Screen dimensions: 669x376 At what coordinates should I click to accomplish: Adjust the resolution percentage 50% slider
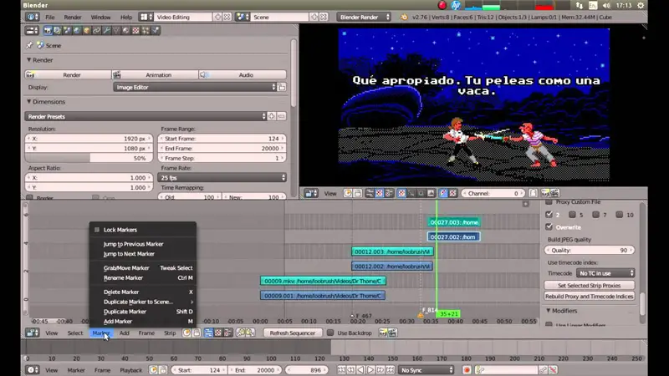pyautogui.click(x=89, y=158)
